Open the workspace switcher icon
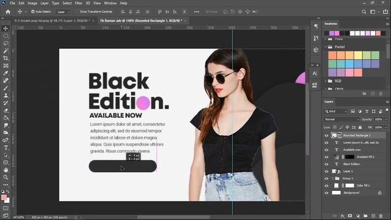391x220 pixels. point(373,12)
